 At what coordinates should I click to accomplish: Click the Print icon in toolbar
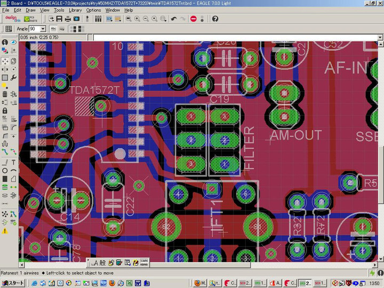point(67,19)
